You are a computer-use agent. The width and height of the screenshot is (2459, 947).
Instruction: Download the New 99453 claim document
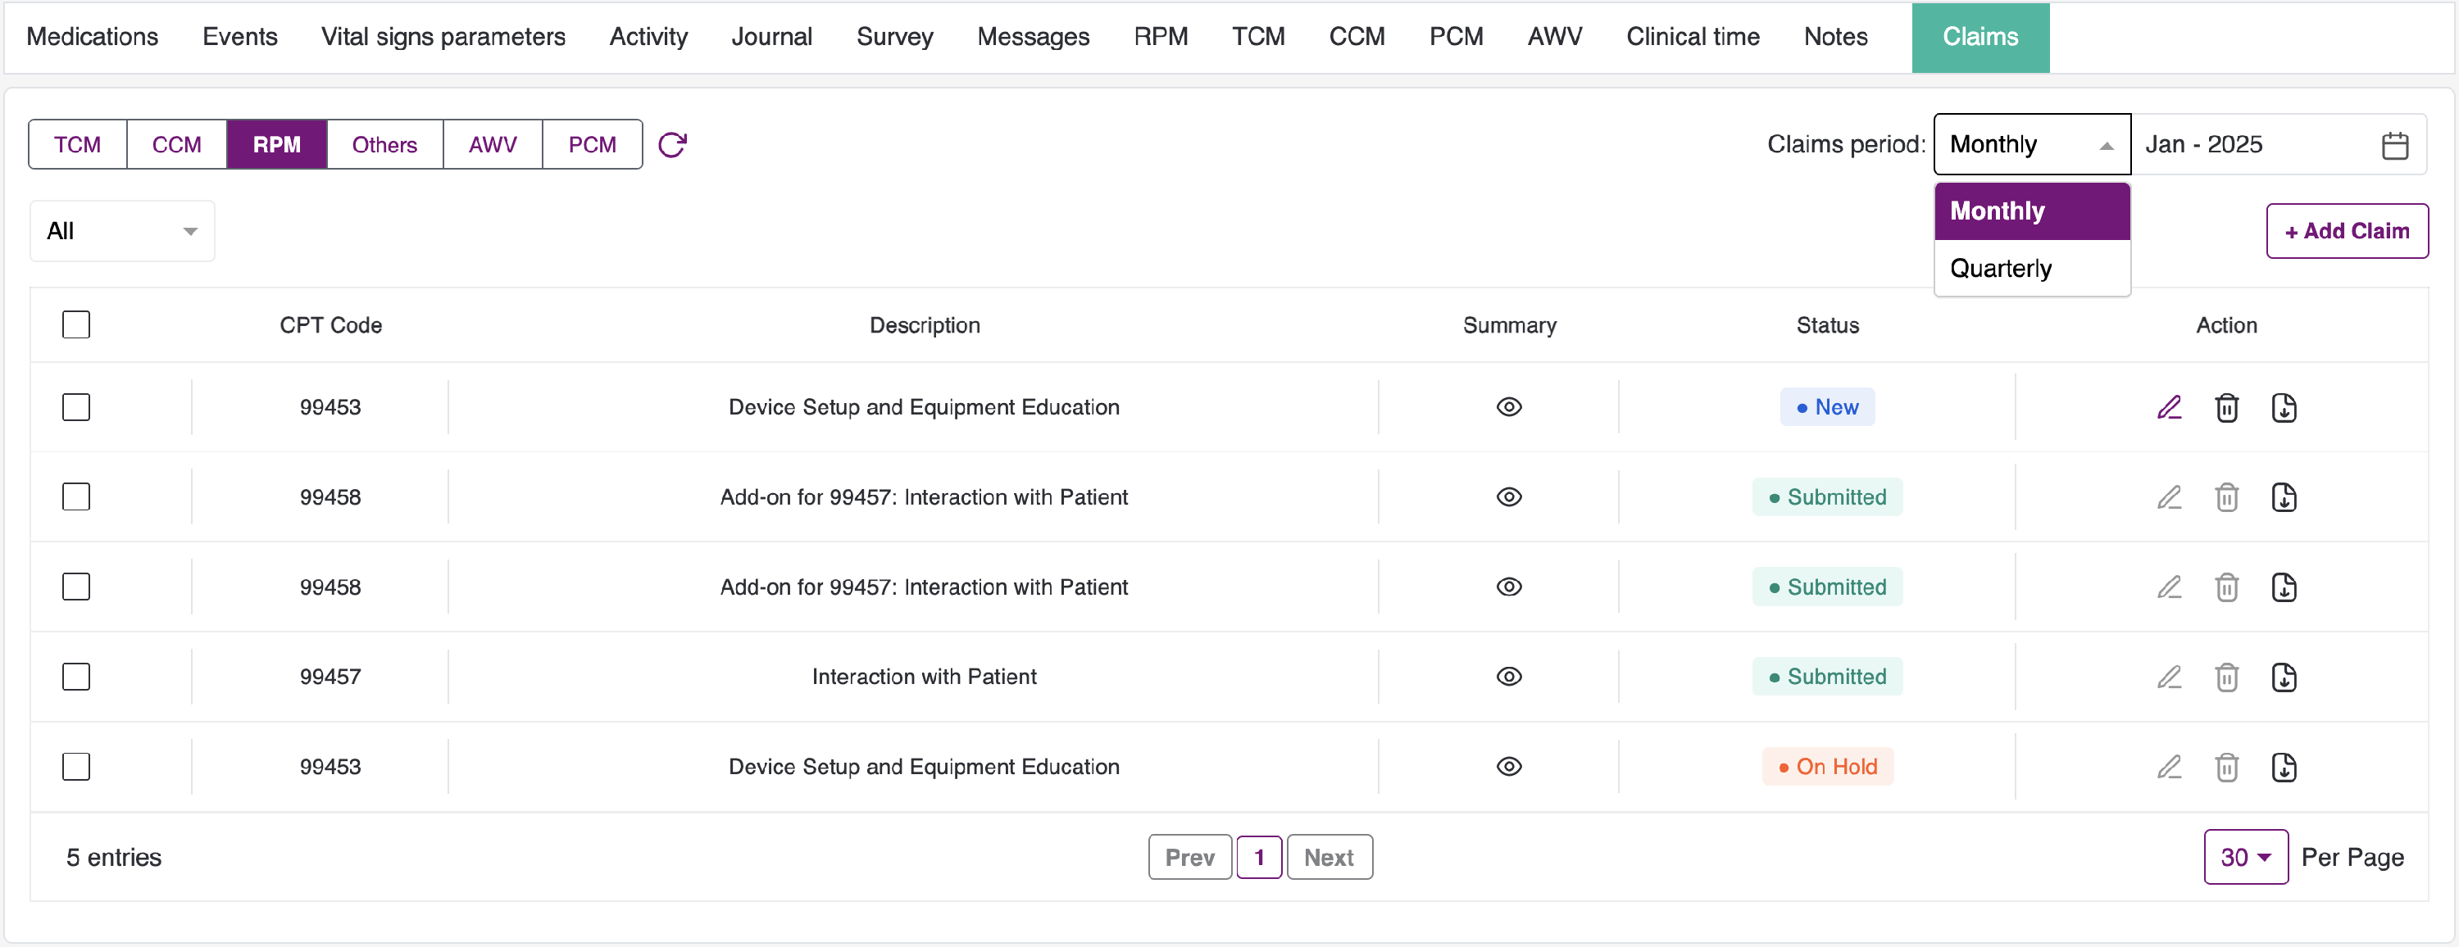click(2284, 407)
